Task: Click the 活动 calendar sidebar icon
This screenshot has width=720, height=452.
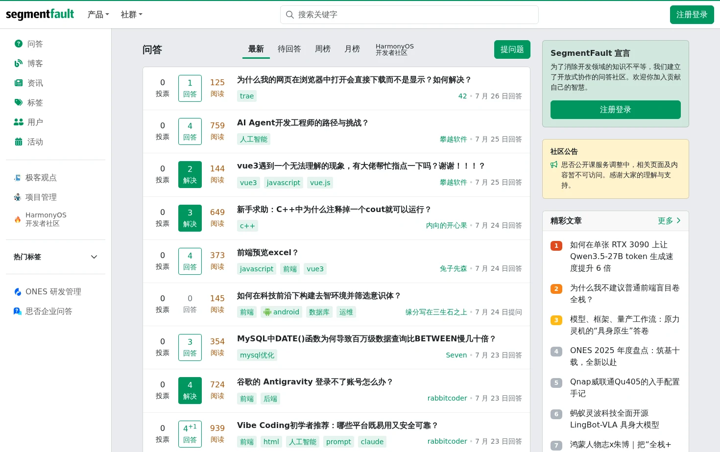Action: click(19, 142)
